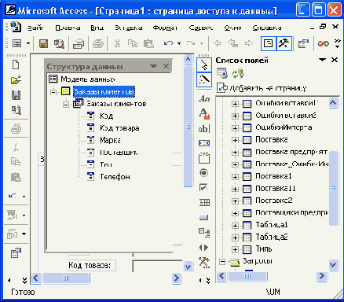Select the Label (Aa) tool
344x302 pixels.
[x=204, y=98]
